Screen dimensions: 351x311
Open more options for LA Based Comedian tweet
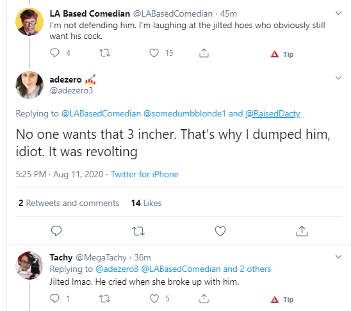click(x=338, y=13)
